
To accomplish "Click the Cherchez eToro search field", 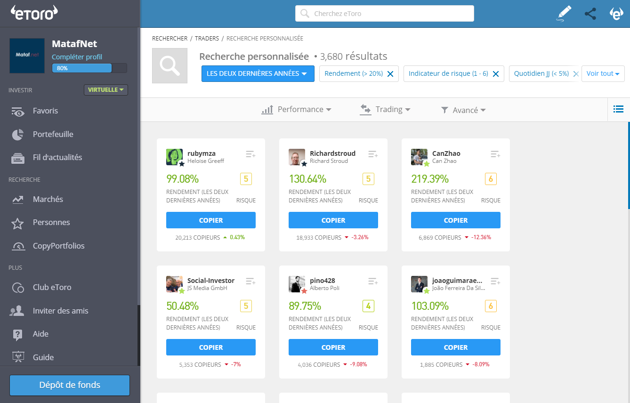I will coord(384,14).
